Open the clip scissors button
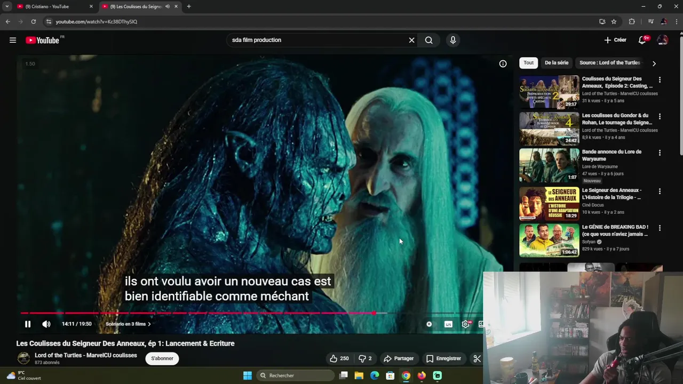Screen dimensions: 683x384 (x=477, y=358)
